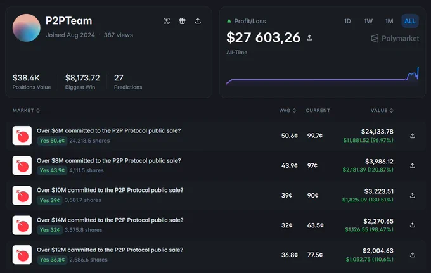431x273 pixels.
Task: Click the '$2,181.39 (120.87%)' gain text
Action: pyautogui.click(x=368, y=170)
